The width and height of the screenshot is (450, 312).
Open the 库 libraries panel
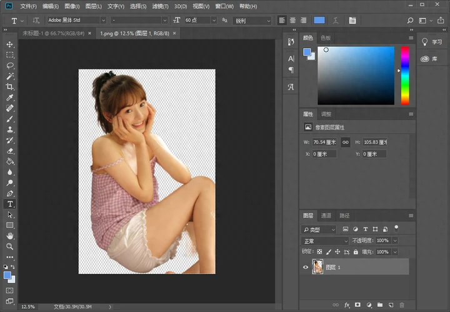(x=431, y=59)
